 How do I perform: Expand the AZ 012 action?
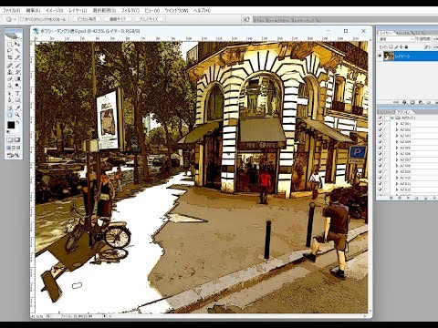(x=397, y=190)
